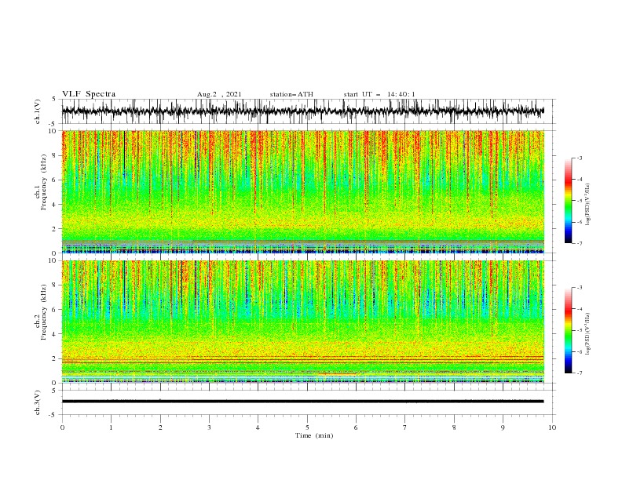Click time axis tick label '7'

click(x=405, y=427)
